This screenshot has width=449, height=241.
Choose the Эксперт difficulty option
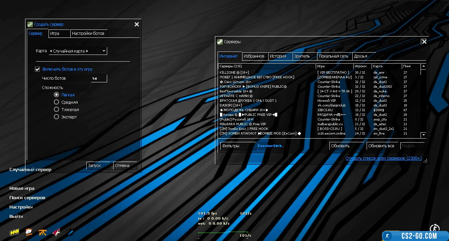(x=57, y=117)
